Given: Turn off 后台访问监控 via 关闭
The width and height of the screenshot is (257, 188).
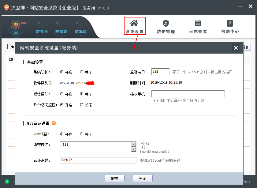Looking at the screenshot, I should click(82, 105).
